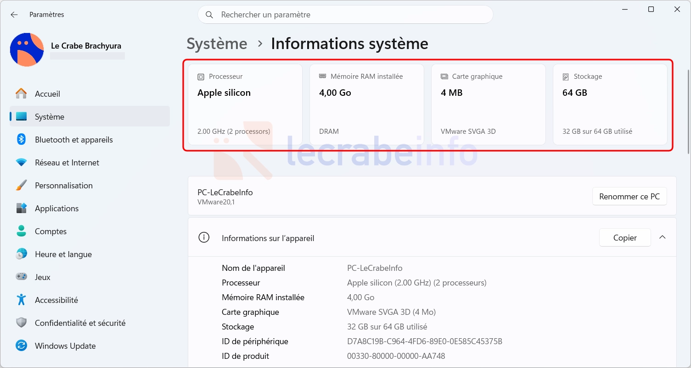Screen dimensions: 691x368
Task: Click the Windows Update sync icon
Action: 21,346
